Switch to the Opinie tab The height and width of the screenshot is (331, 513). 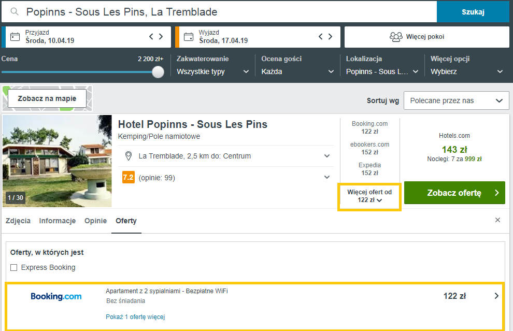coord(95,221)
